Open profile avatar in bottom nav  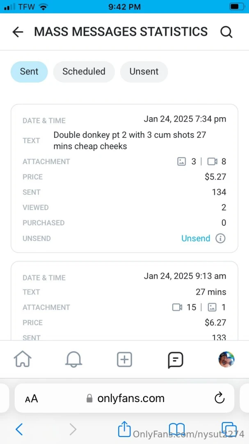(226, 359)
